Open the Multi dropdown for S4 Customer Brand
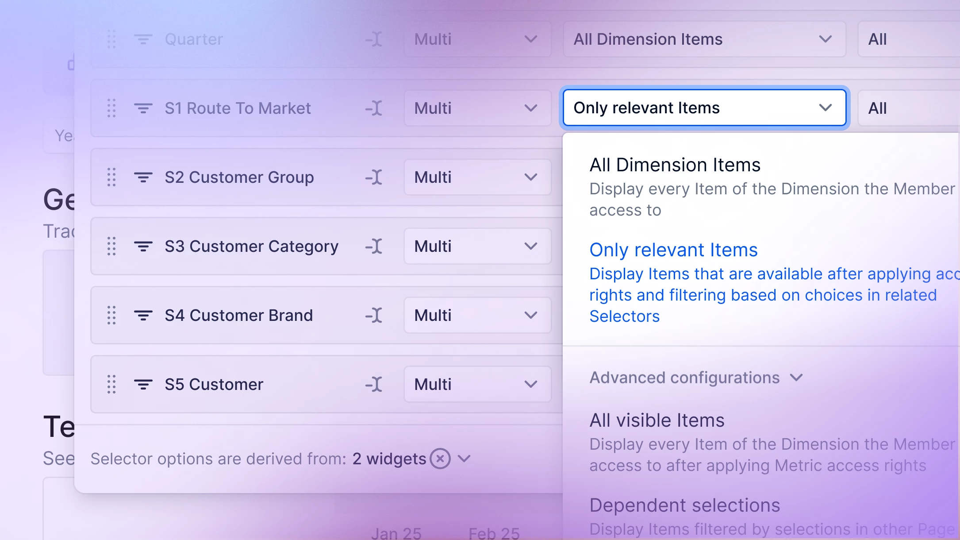This screenshot has width=960, height=540. (x=477, y=315)
